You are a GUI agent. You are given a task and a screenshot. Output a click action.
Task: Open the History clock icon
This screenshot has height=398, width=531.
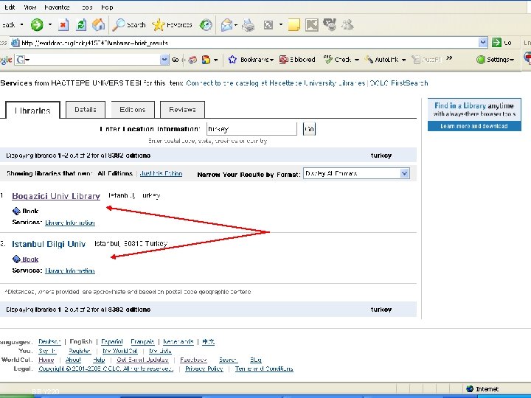(206, 25)
